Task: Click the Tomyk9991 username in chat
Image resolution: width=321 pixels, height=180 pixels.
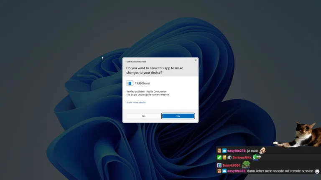Action: point(232,165)
